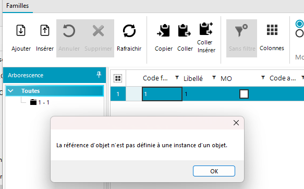Open the Code f... column filter
This screenshot has width=304, height=189.
pos(177,78)
